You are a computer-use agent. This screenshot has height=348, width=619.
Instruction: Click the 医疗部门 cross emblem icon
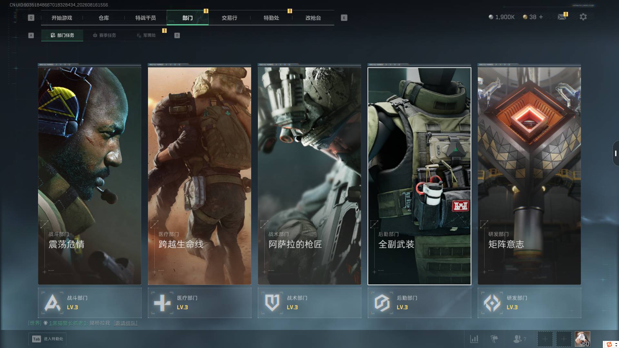pyautogui.click(x=162, y=303)
